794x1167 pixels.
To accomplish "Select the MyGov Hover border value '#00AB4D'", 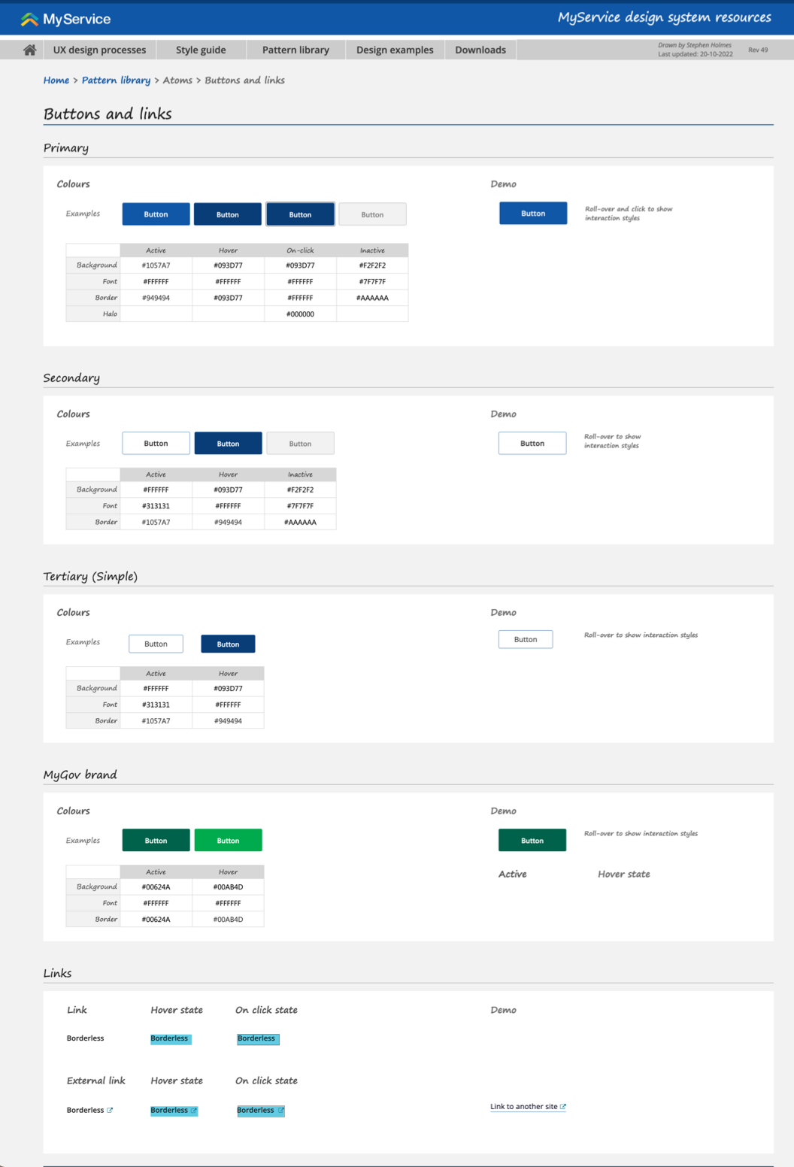I will click(228, 920).
